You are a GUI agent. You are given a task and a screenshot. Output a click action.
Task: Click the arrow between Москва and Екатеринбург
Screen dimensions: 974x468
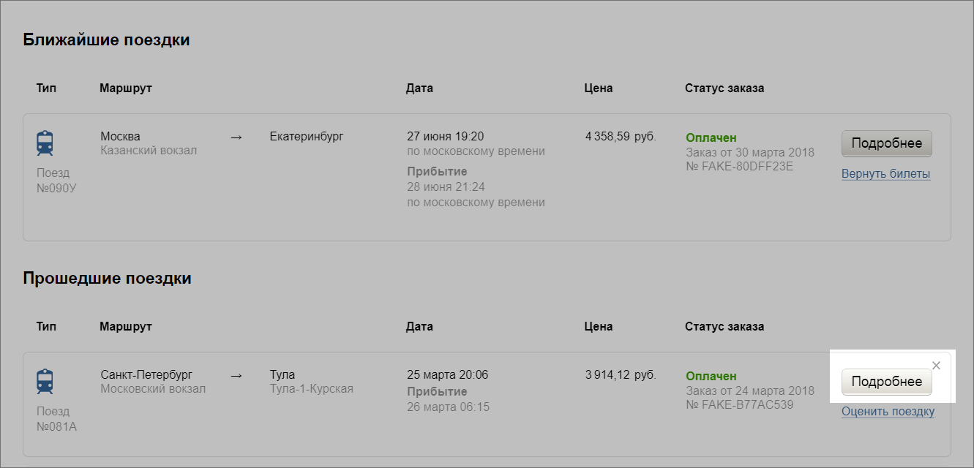(236, 137)
